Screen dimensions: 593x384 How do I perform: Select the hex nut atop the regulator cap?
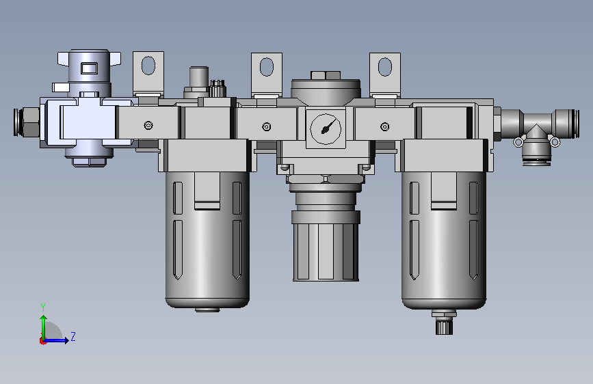click(326, 75)
